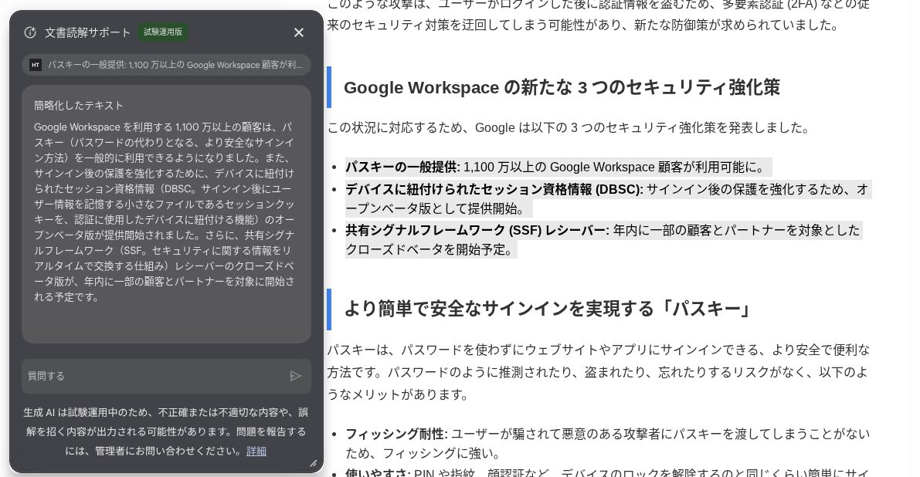Click the HT page favicon in source chip
The image size is (920, 477).
36,65
